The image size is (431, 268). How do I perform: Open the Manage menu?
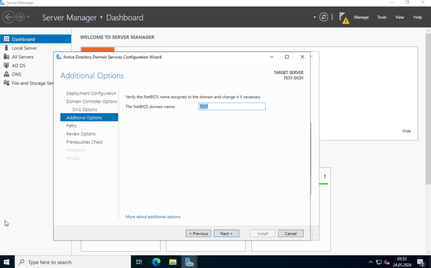click(361, 17)
